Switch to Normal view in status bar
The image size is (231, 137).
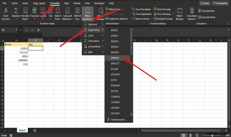pyautogui.click(x=183, y=135)
